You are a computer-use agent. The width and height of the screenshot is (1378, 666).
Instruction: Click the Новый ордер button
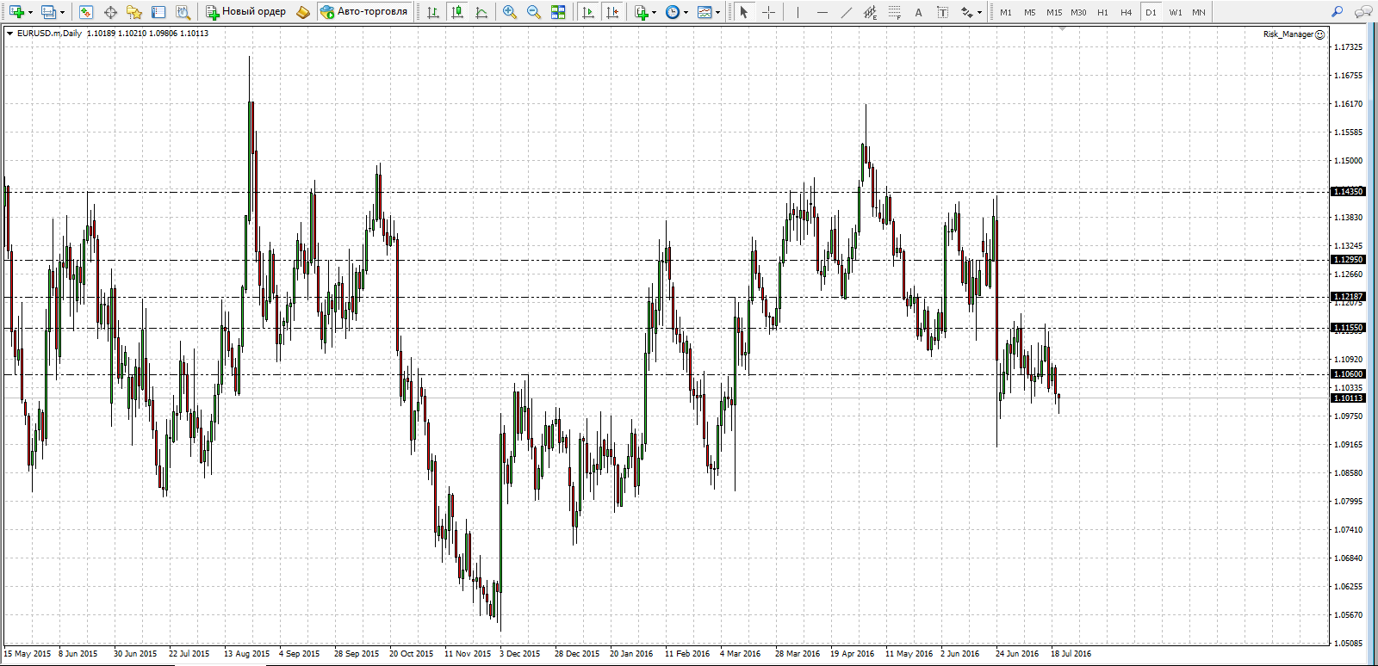pyautogui.click(x=245, y=12)
